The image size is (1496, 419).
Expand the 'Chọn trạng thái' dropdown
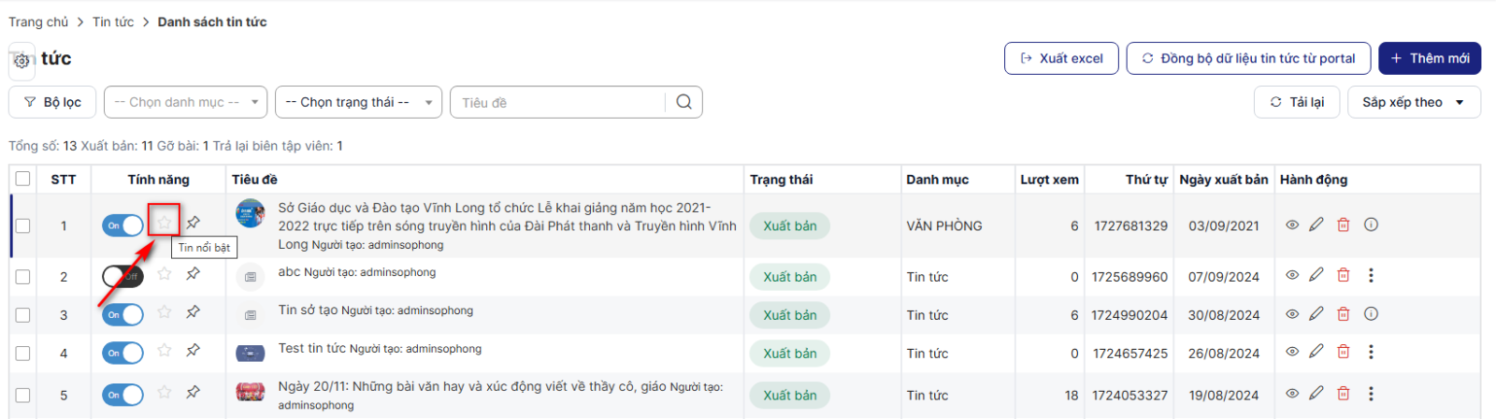pyautogui.click(x=358, y=102)
